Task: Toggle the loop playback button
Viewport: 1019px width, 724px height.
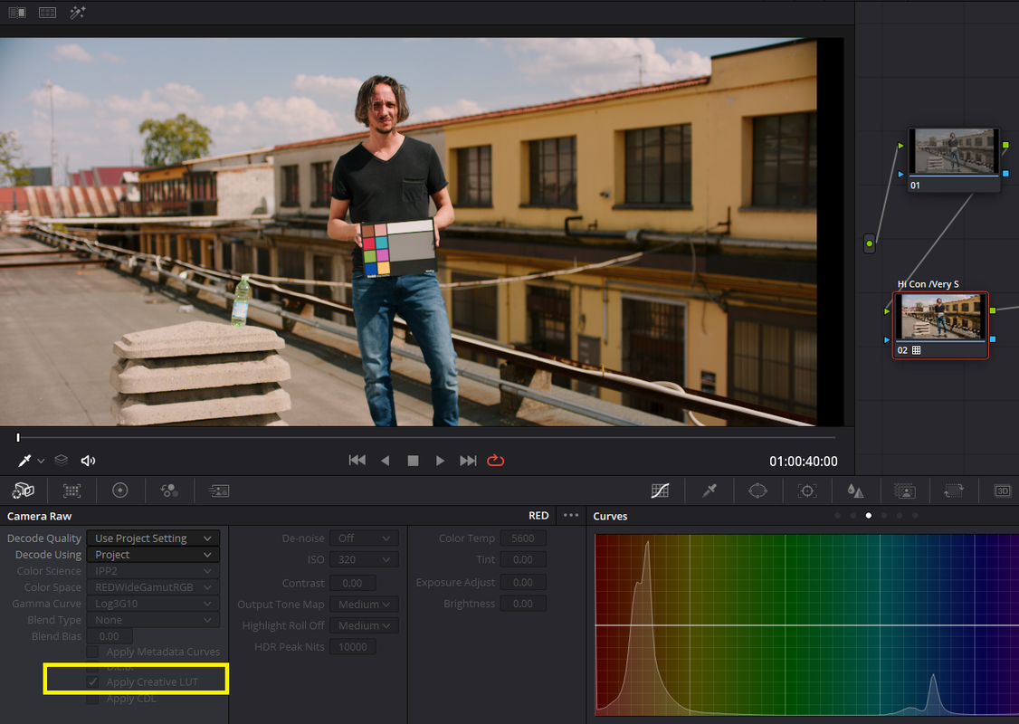Action: pyautogui.click(x=495, y=461)
